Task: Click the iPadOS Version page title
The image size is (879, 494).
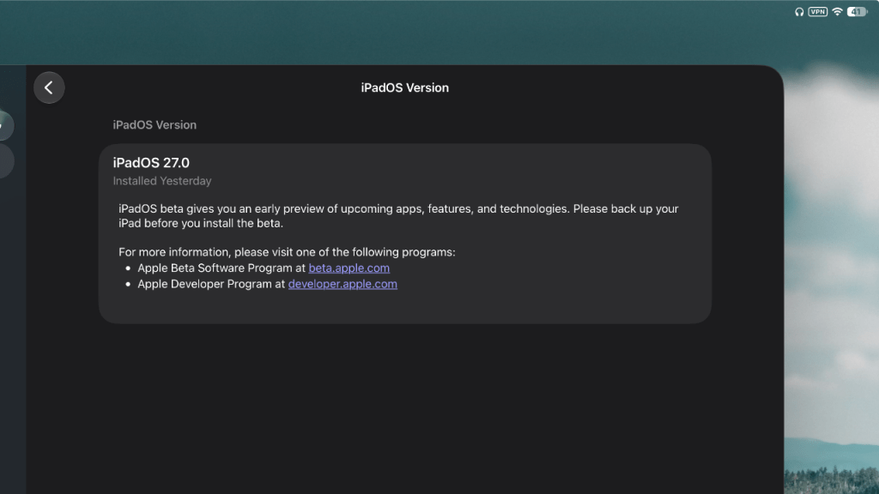Action: [x=405, y=88]
